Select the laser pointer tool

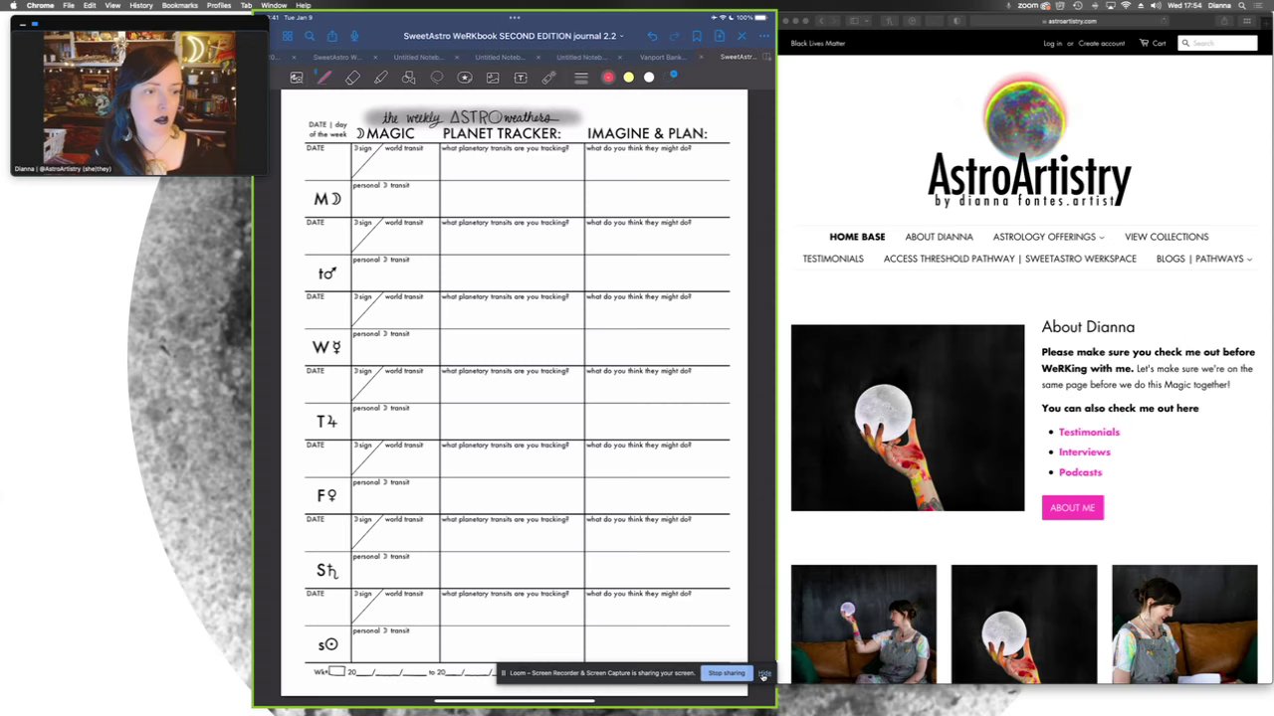pyautogui.click(x=548, y=78)
